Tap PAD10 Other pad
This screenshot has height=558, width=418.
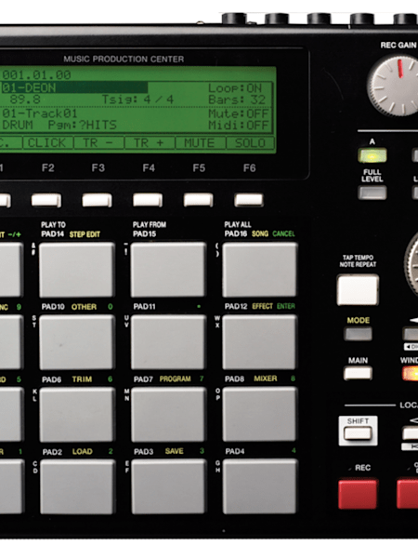[x=77, y=342]
